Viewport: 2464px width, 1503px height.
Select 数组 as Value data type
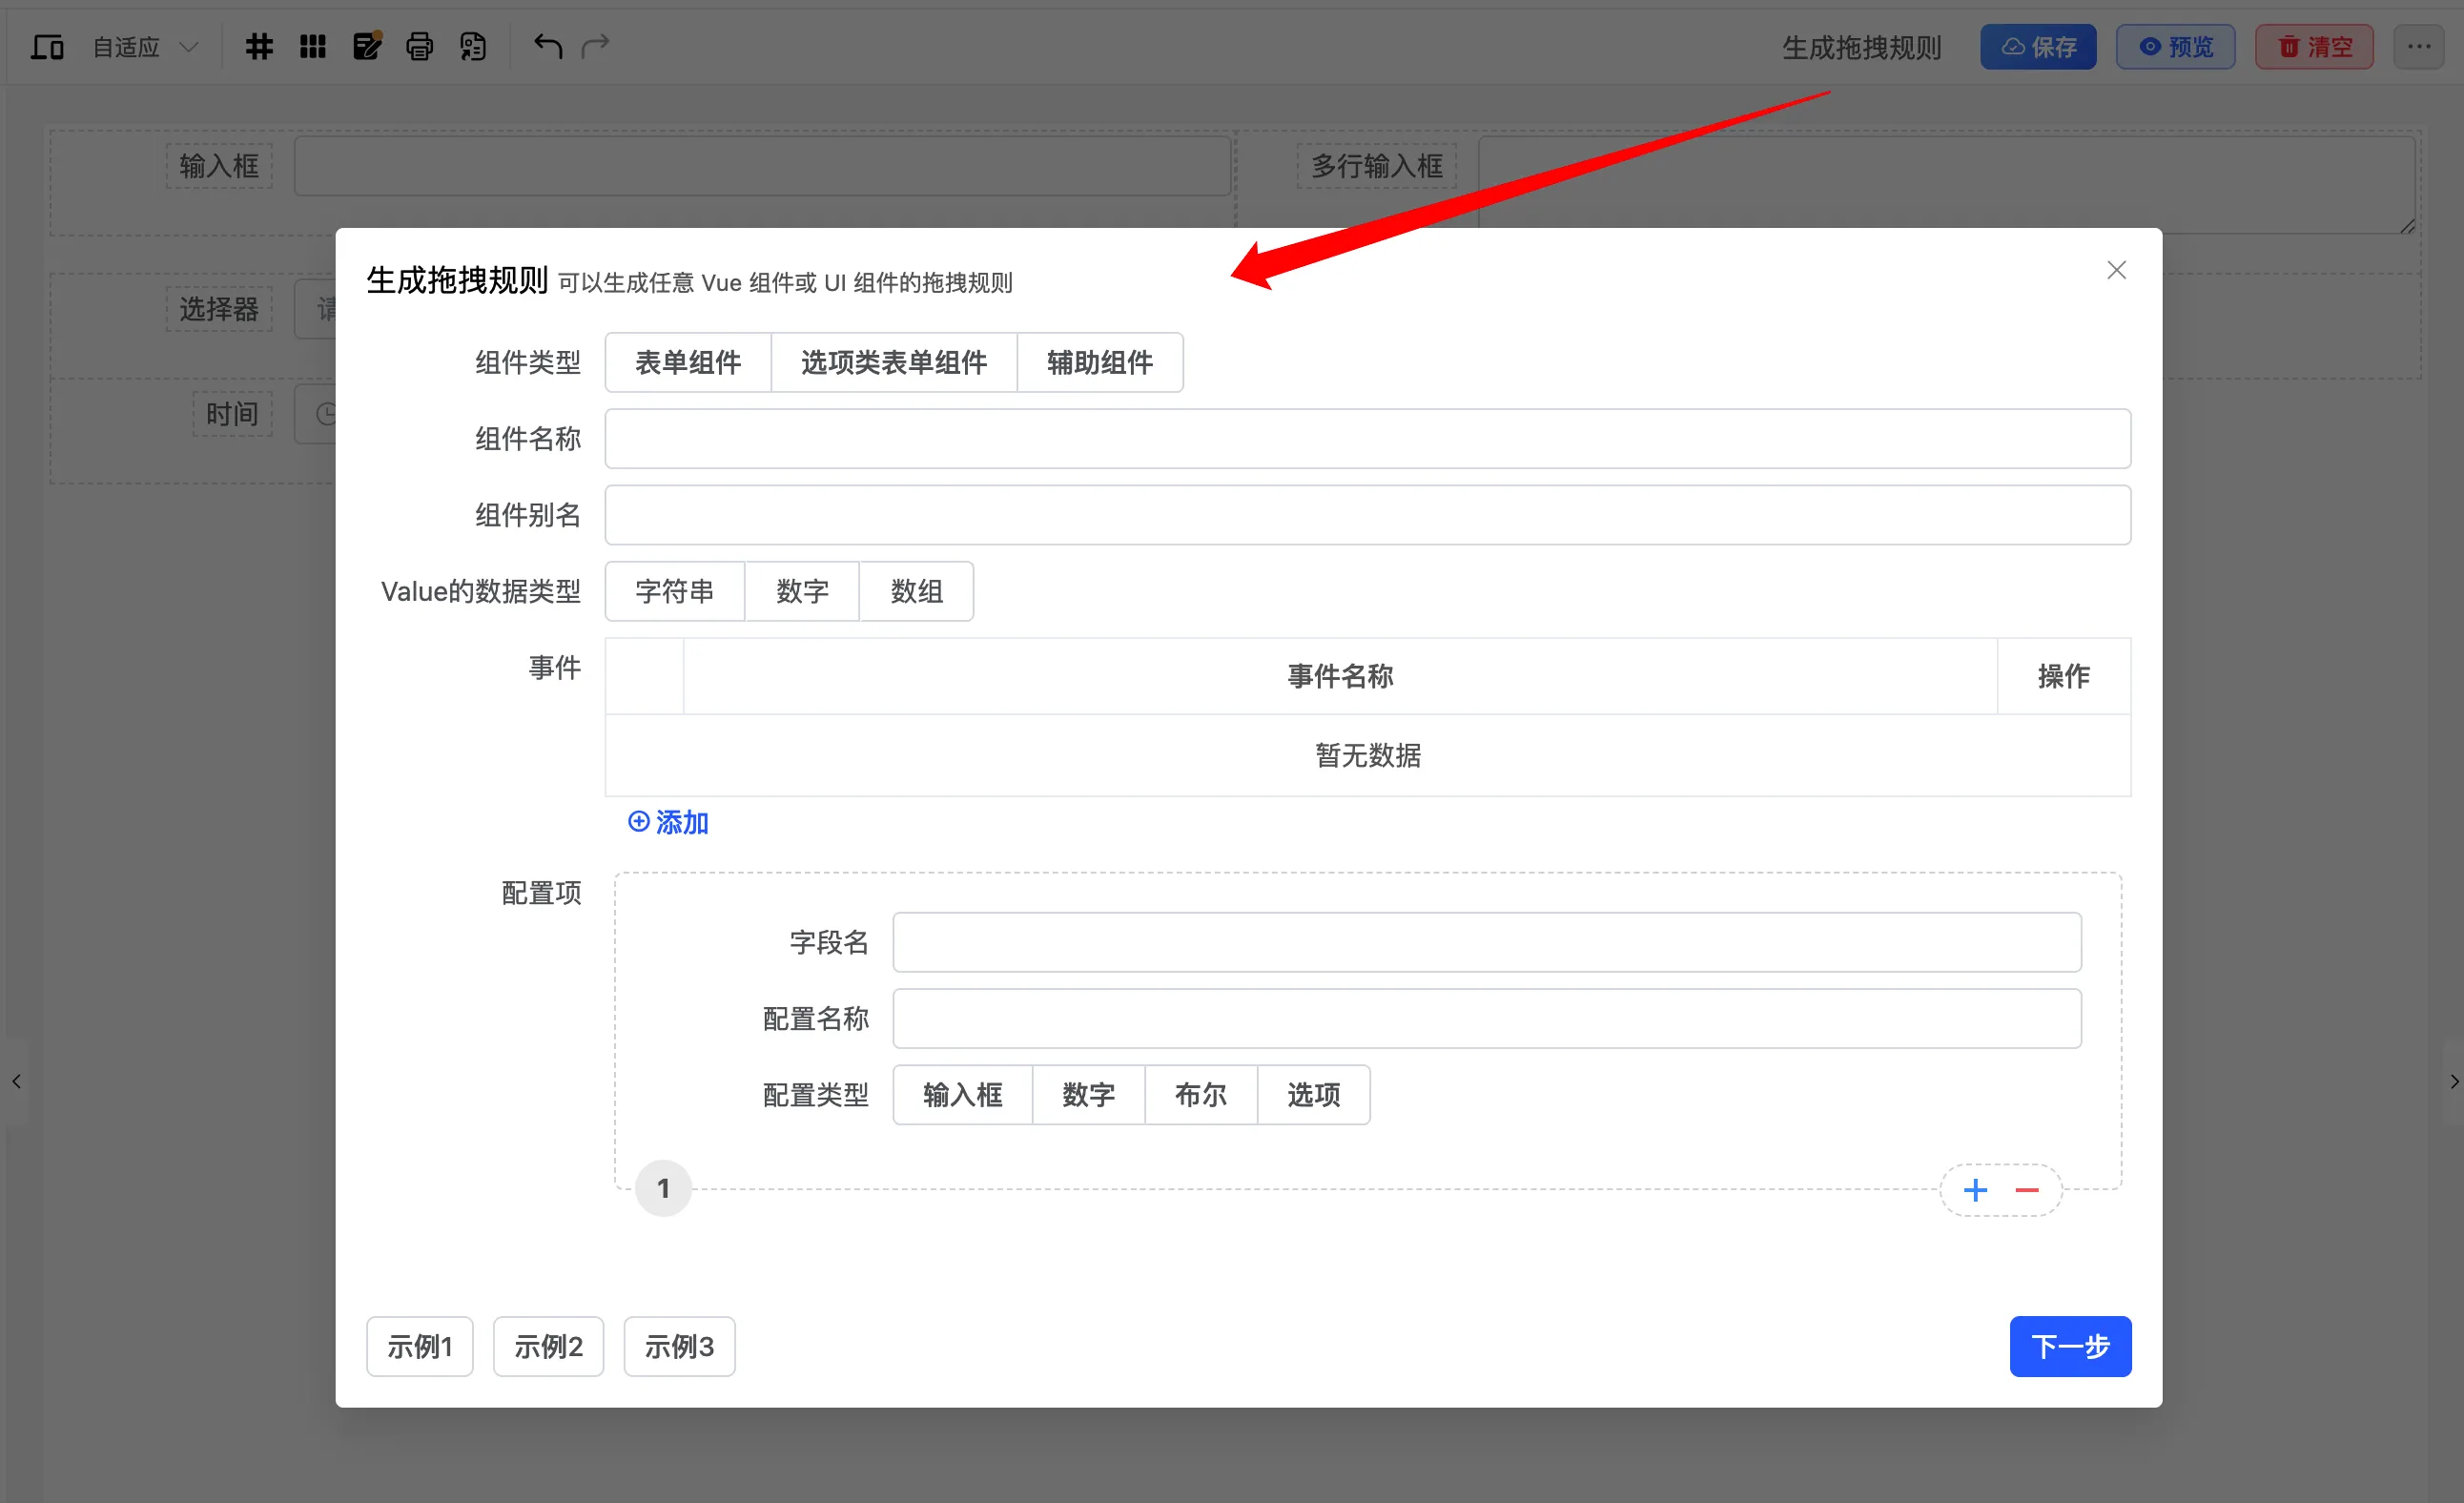916,591
